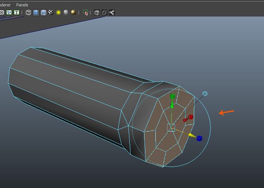Select the Wireframe display cube icon

click(29, 12)
